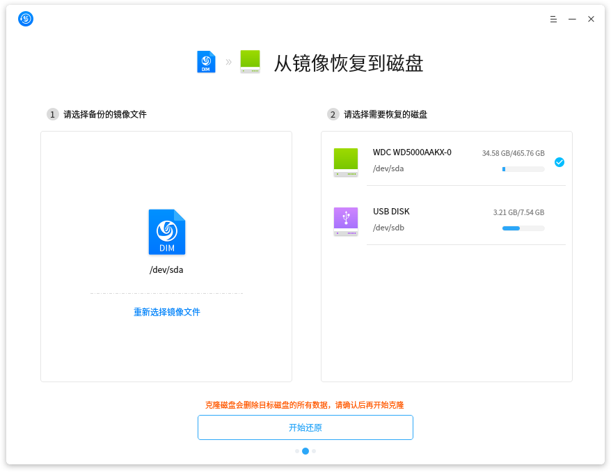Image resolution: width=611 pixels, height=472 pixels.
Task: Select USB DISK as the restore target
Action: 445,221
